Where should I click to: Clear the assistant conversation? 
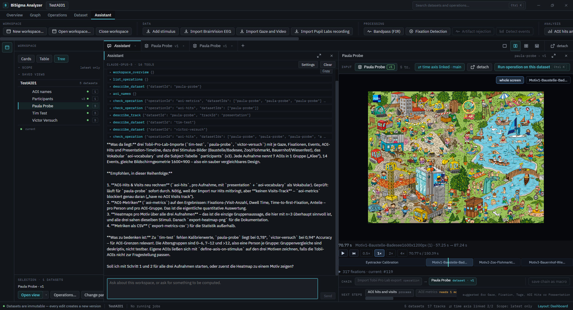(x=328, y=65)
